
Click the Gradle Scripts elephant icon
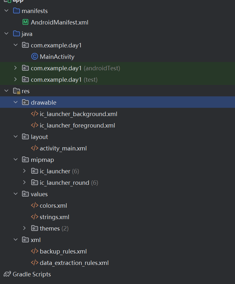[x=7, y=274]
